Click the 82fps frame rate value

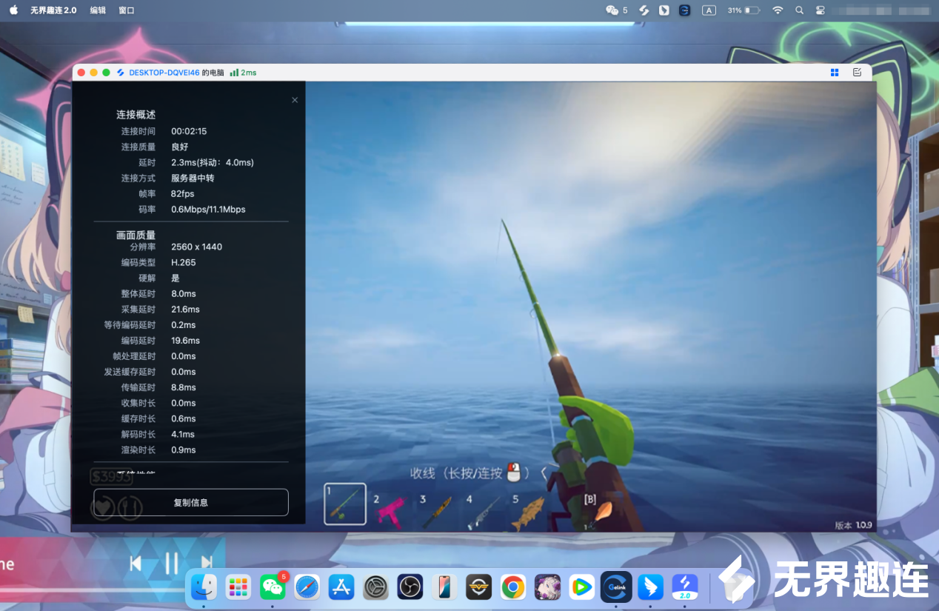pyautogui.click(x=182, y=193)
